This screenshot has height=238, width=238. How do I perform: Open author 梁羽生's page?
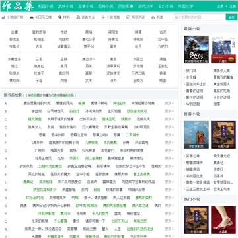coord(113,32)
